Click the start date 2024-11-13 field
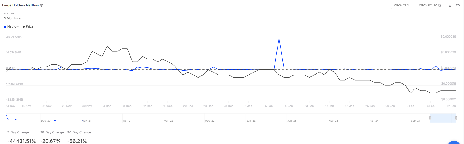Viewport: 464px width, 144px height. click(402, 5)
